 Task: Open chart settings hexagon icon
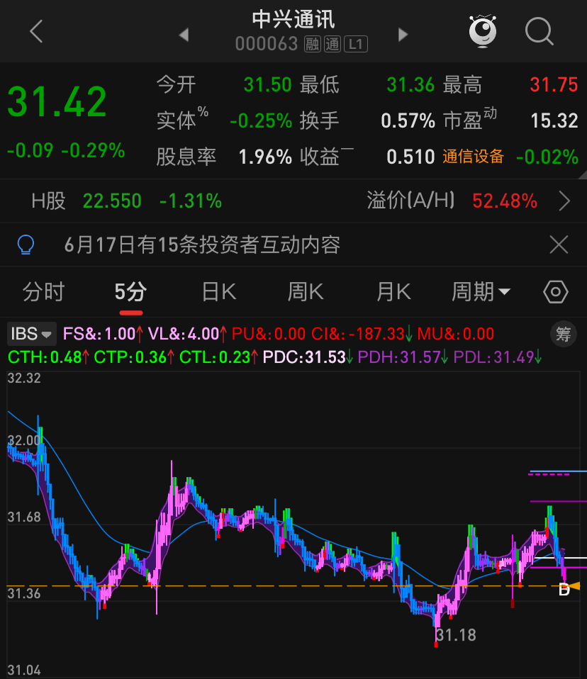pos(556,292)
